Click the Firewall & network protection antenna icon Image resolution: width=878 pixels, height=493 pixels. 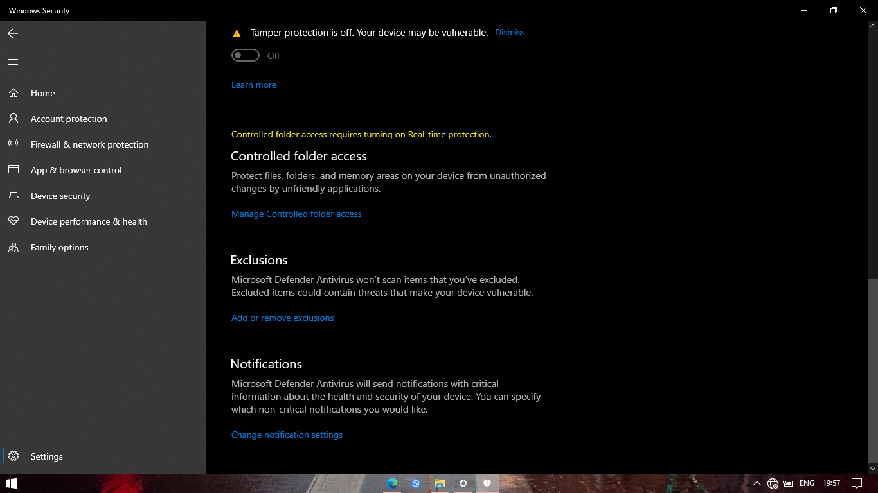[13, 144]
